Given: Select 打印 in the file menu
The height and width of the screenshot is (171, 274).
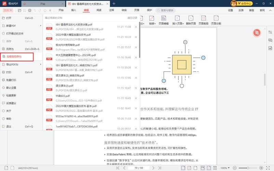Looking at the screenshot, I should click(21, 72).
